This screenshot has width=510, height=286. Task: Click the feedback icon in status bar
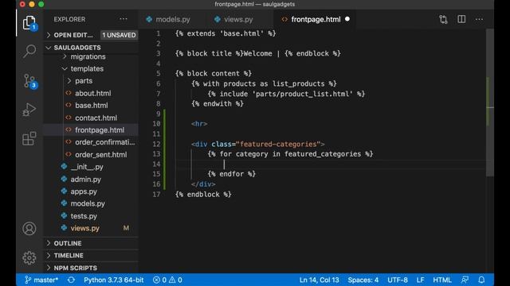465,280
